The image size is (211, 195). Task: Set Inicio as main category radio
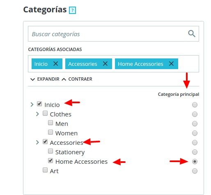(x=195, y=105)
